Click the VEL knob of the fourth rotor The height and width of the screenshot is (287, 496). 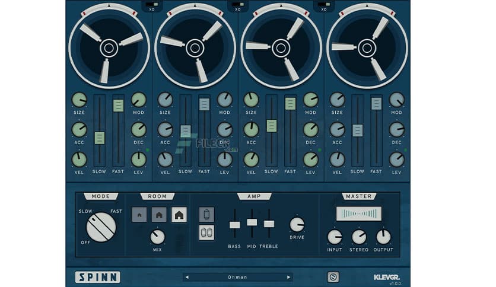tap(337, 160)
